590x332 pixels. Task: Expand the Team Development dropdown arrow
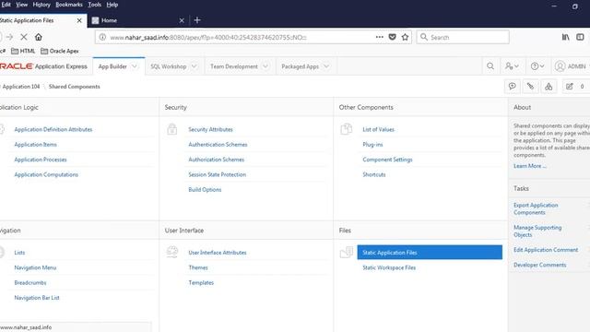pyautogui.click(x=265, y=66)
